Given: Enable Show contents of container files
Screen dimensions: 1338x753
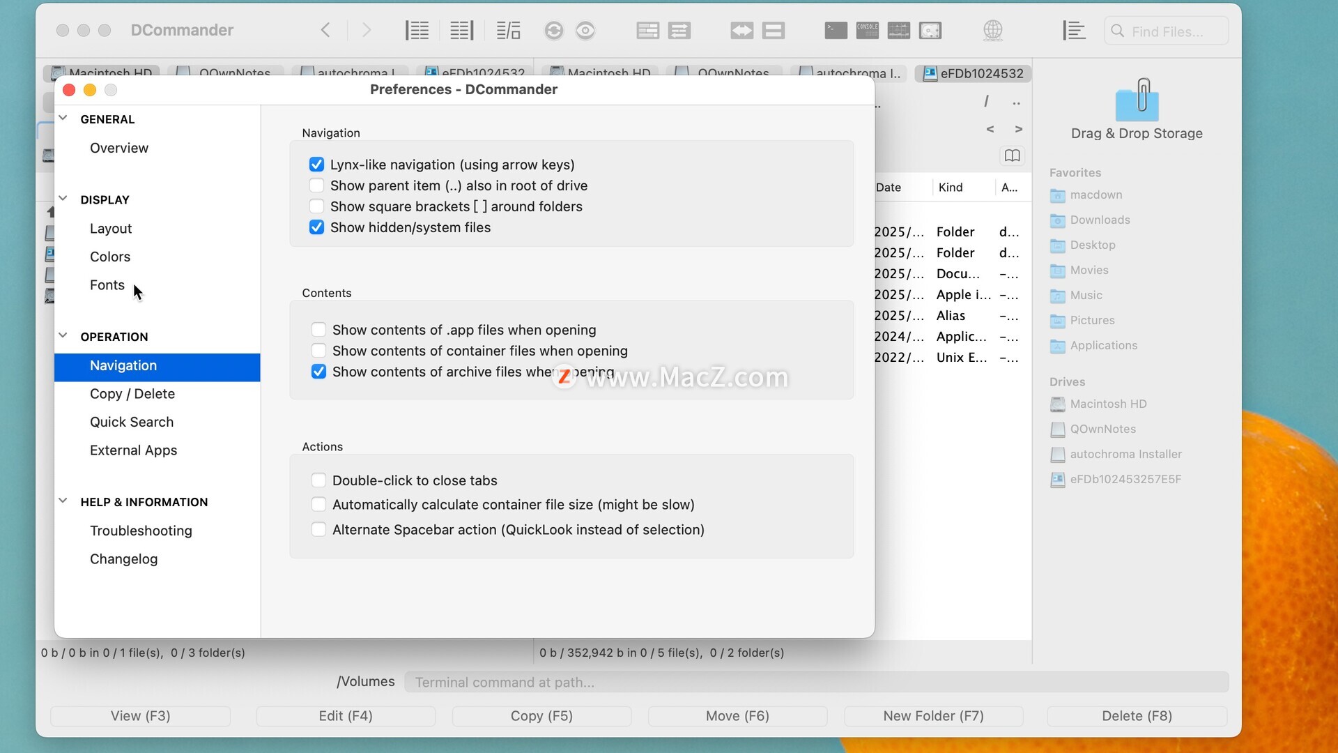Looking at the screenshot, I should pyautogui.click(x=318, y=351).
